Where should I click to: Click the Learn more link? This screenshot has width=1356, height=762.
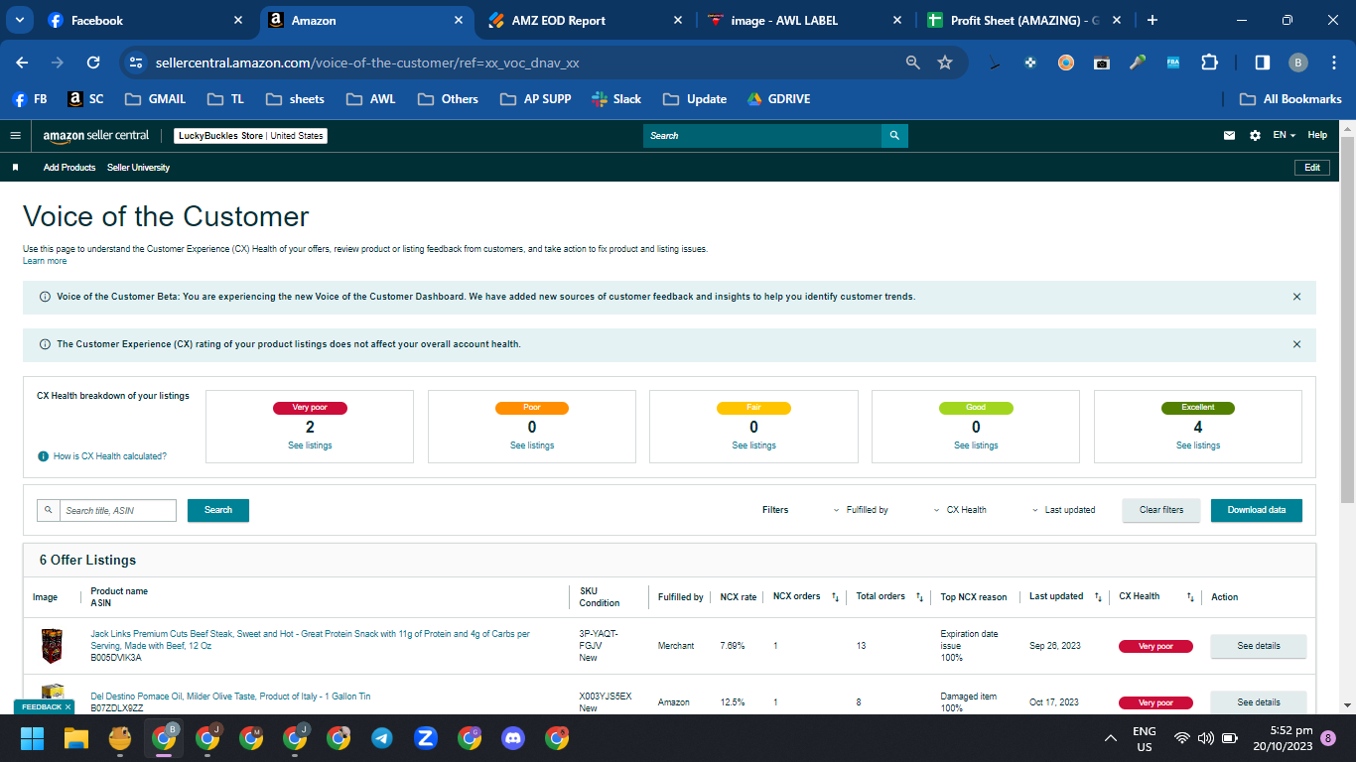(x=45, y=261)
